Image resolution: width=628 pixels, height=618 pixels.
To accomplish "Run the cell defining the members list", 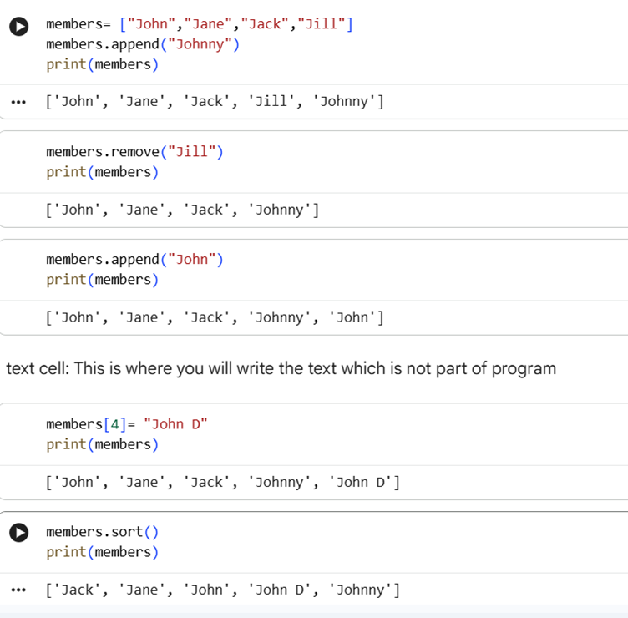I will click(18, 27).
